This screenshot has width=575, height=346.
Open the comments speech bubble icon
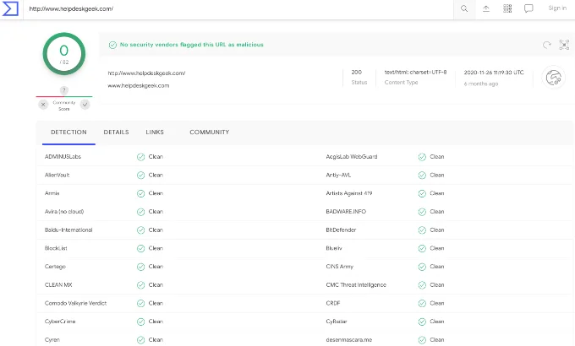[528, 8]
